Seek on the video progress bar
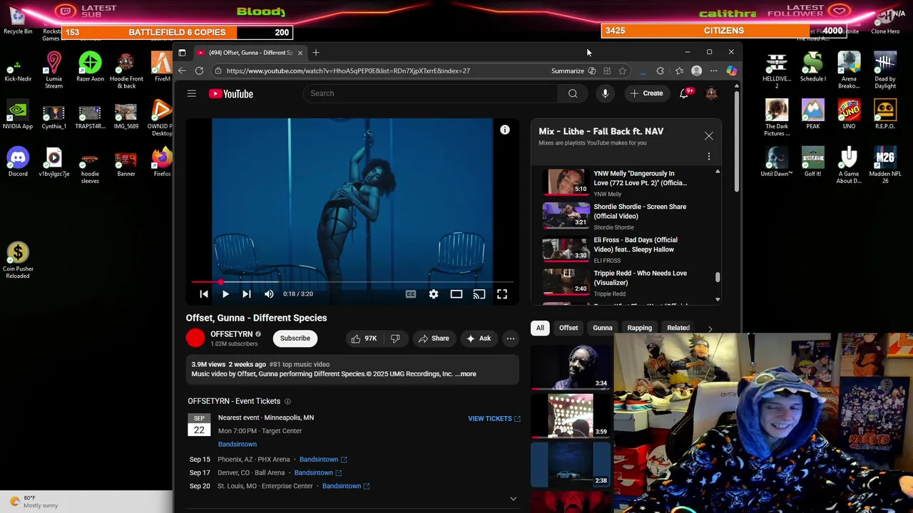 (x=352, y=282)
